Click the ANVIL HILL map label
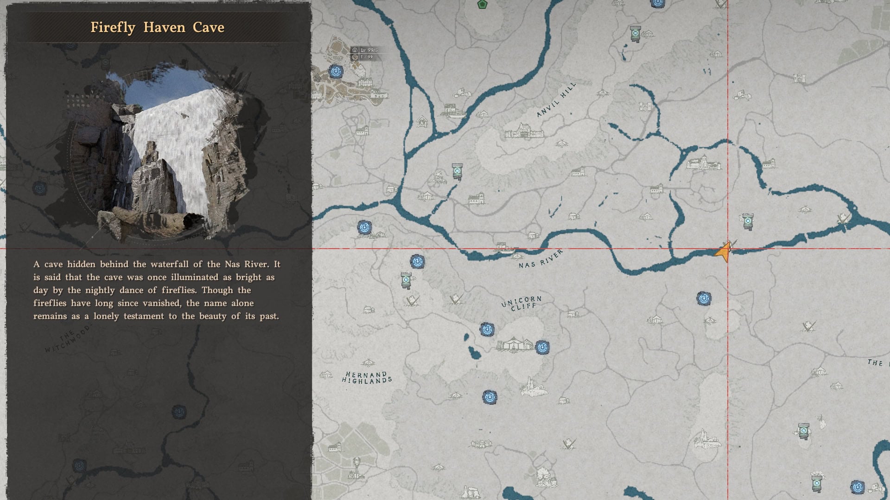Viewport: 890px width, 500px height. (x=557, y=100)
